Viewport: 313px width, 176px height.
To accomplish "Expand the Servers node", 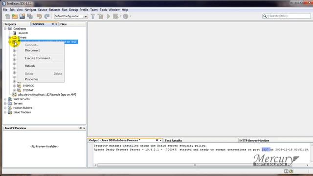I will (5, 103).
